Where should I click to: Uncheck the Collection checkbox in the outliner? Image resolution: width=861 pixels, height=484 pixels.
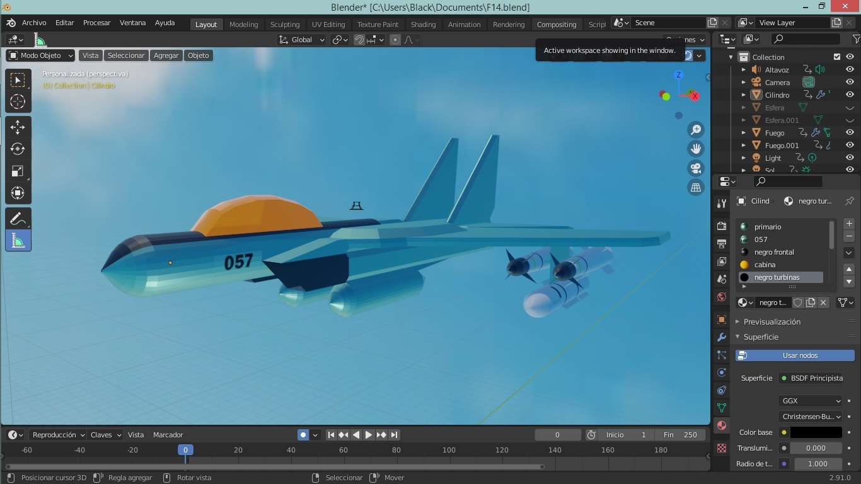click(x=837, y=57)
